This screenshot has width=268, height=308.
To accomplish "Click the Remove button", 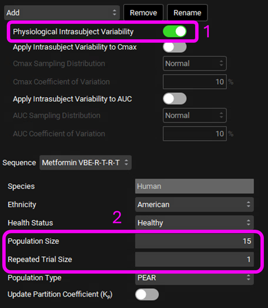I will (x=143, y=13).
